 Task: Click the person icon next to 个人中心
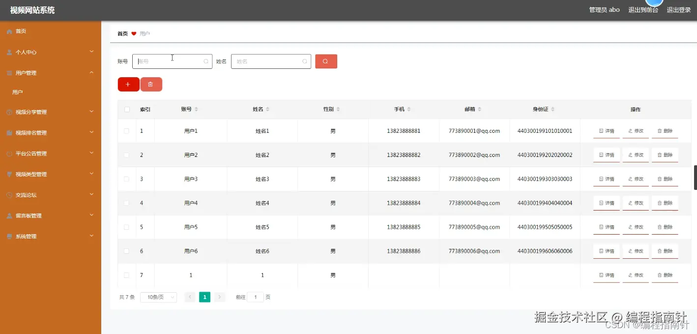coord(9,52)
